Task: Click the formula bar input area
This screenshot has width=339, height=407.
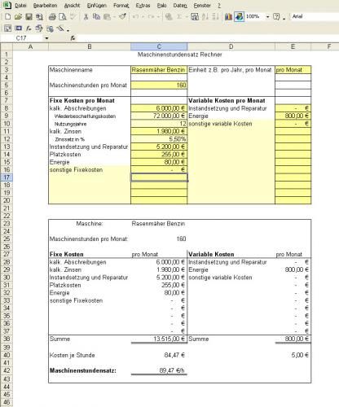Action: click(208, 38)
